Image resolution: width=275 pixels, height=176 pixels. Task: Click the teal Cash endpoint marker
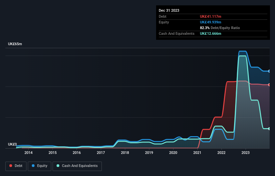tap(269, 128)
